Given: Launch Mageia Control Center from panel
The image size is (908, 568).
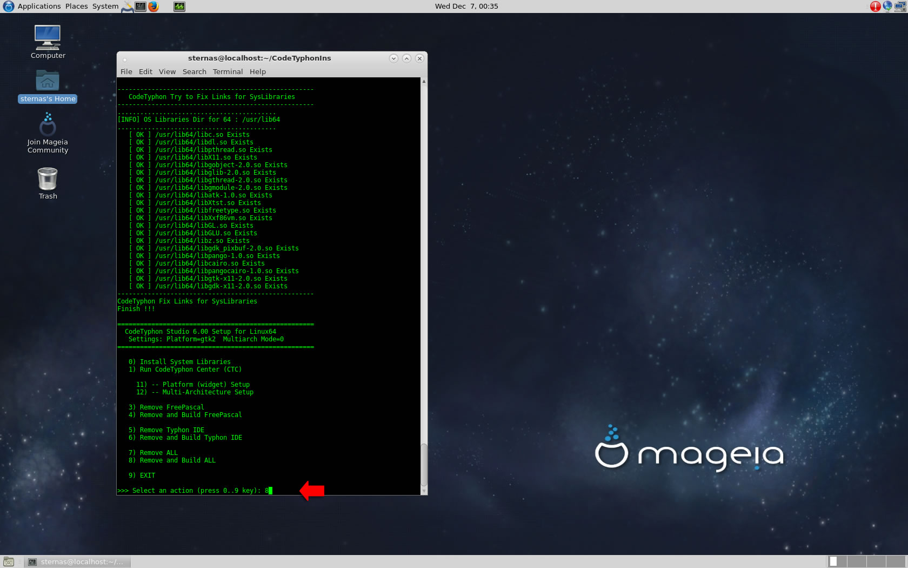Looking at the screenshot, I should point(128,6).
